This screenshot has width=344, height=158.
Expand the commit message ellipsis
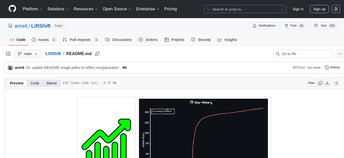124,68
